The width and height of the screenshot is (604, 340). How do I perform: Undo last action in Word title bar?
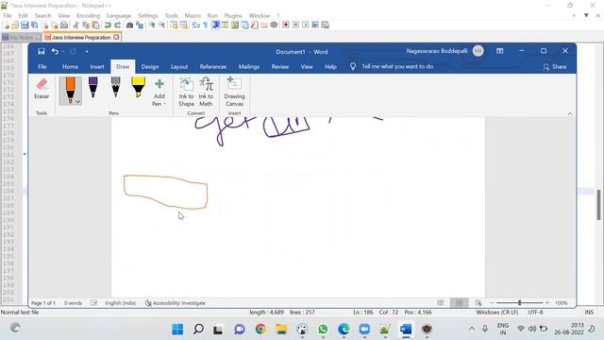tap(55, 51)
